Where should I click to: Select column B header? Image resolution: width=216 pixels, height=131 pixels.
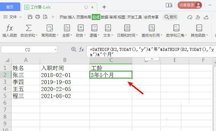click(x=65, y=60)
